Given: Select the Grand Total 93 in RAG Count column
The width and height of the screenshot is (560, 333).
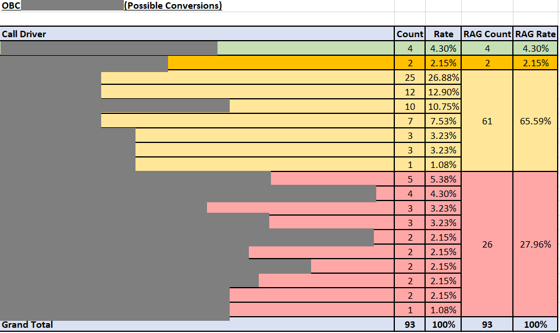Looking at the screenshot, I should (x=487, y=324).
